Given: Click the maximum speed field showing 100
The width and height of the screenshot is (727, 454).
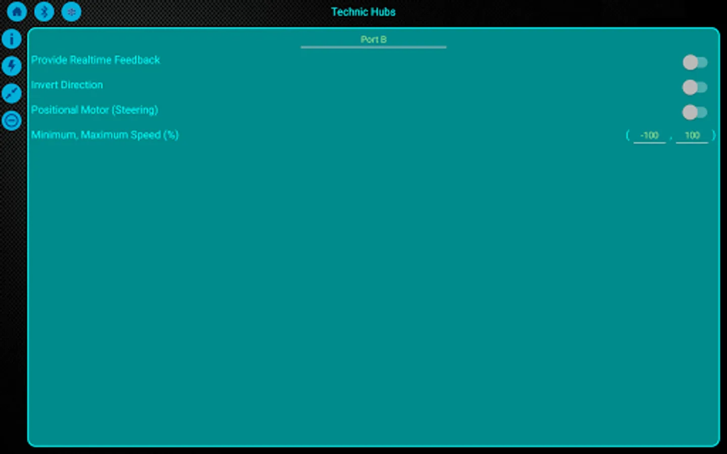Looking at the screenshot, I should [692, 135].
